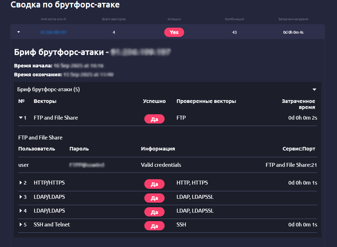Viewport: 337px width, 247px height.
Task: Collapse the host row arrow at top
Action: click(x=18, y=32)
